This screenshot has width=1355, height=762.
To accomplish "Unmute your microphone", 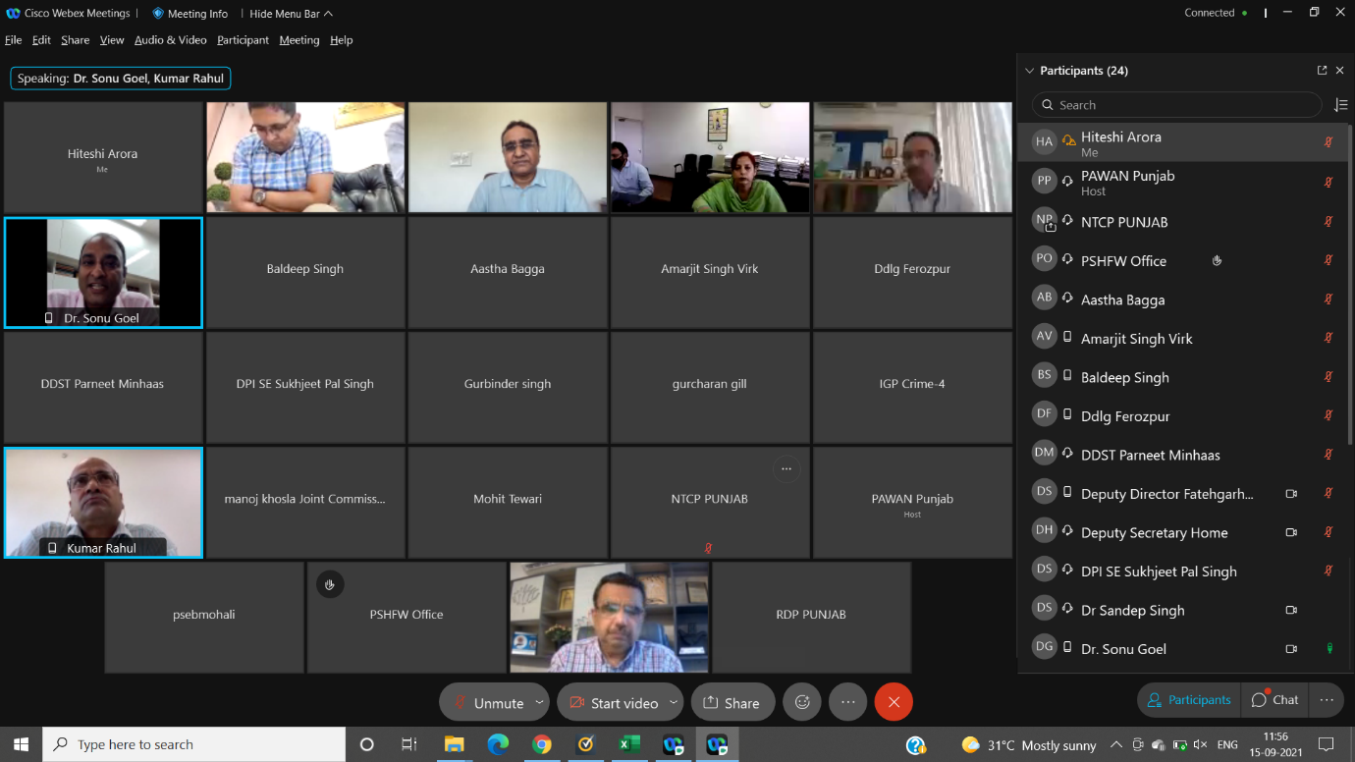I will 487,702.
